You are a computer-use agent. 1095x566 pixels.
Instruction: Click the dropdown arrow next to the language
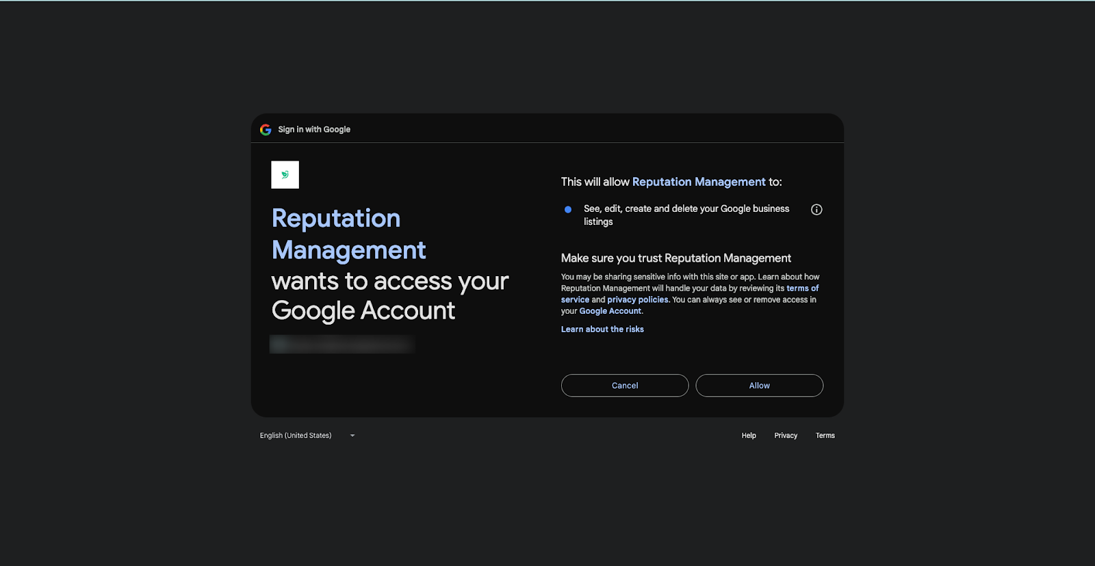(x=352, y=435)
